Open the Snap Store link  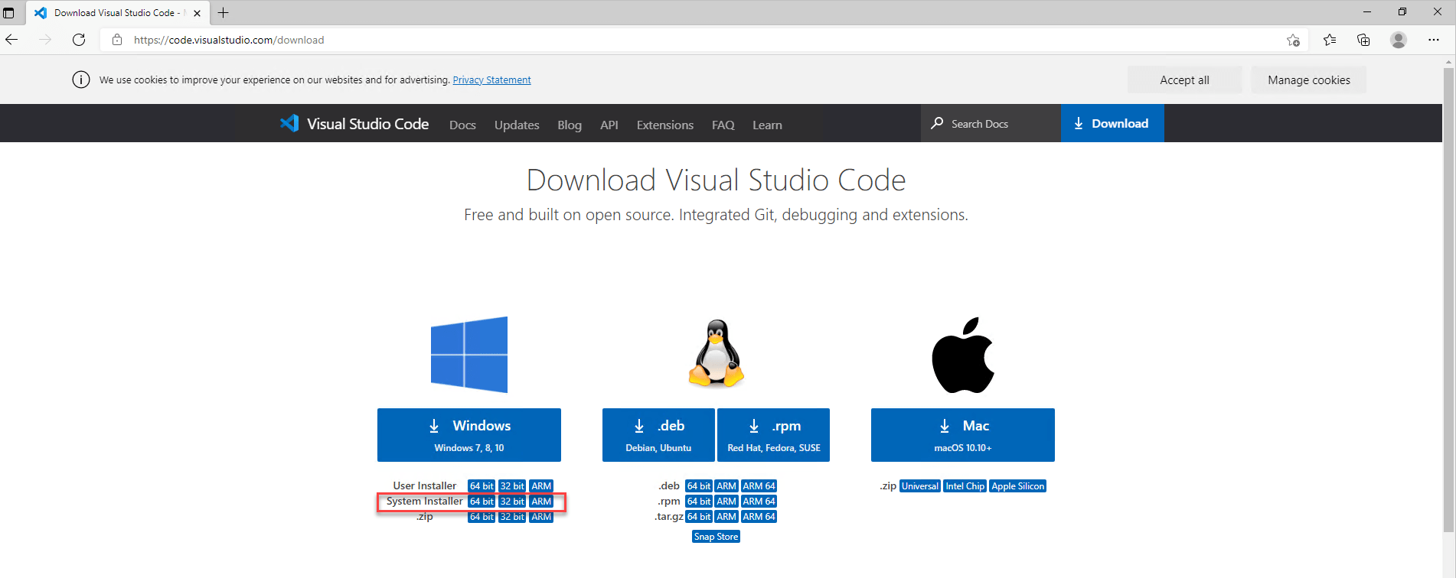[716, 537]
